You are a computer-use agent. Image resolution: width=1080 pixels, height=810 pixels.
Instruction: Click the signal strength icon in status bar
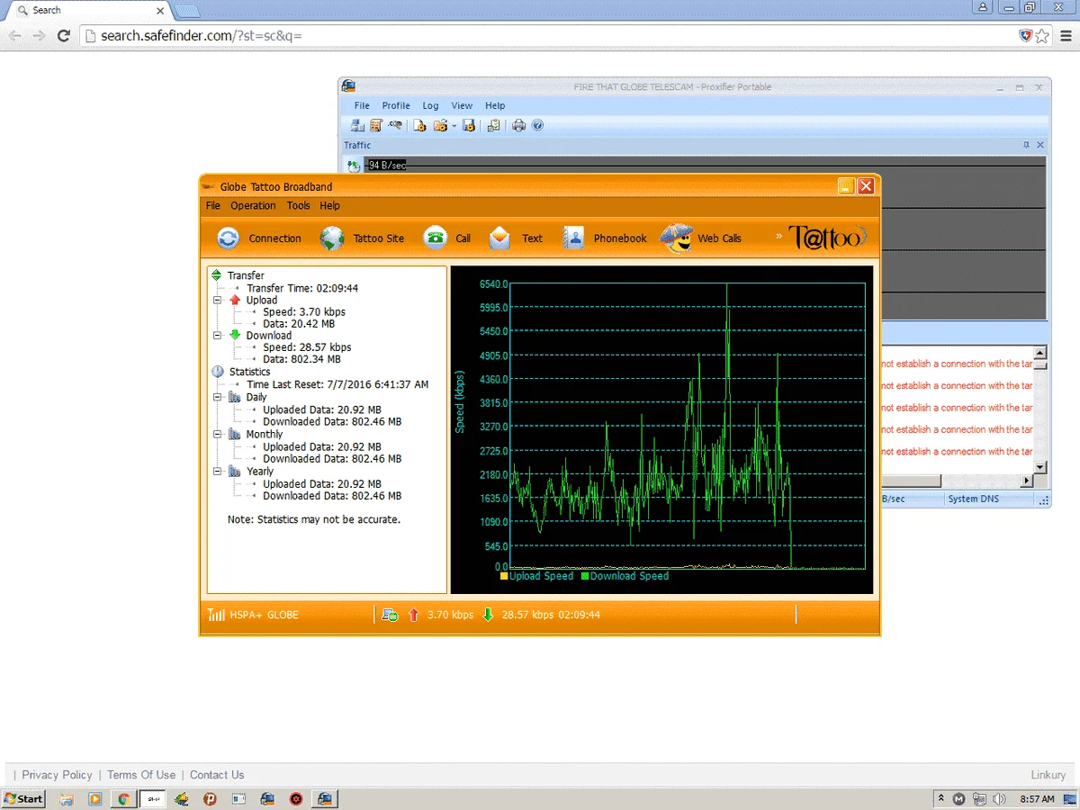pyautogui.click(x=216, y=615)
